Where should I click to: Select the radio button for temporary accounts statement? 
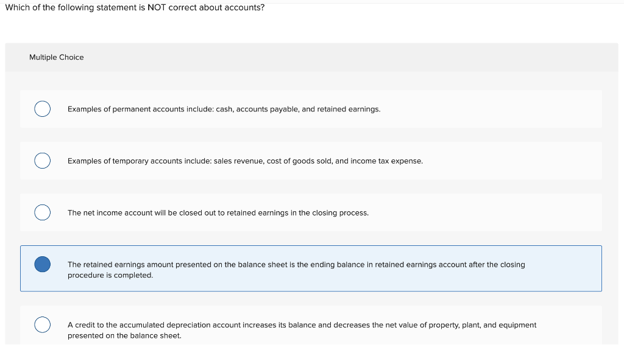[42, 161]
